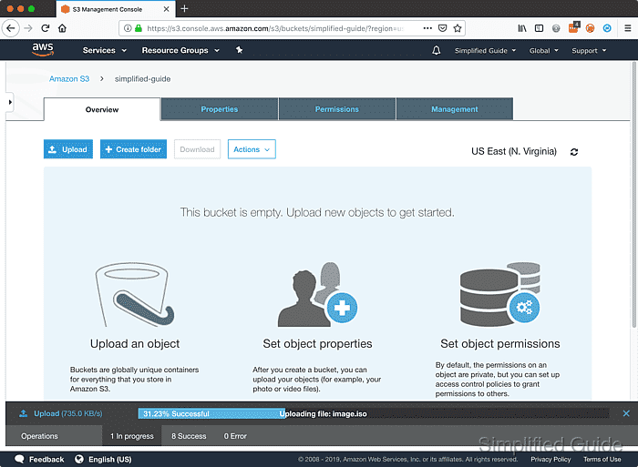638x467 pixels.
Task: Open page actions three-dot menu in the address bar
Action: 427,28
